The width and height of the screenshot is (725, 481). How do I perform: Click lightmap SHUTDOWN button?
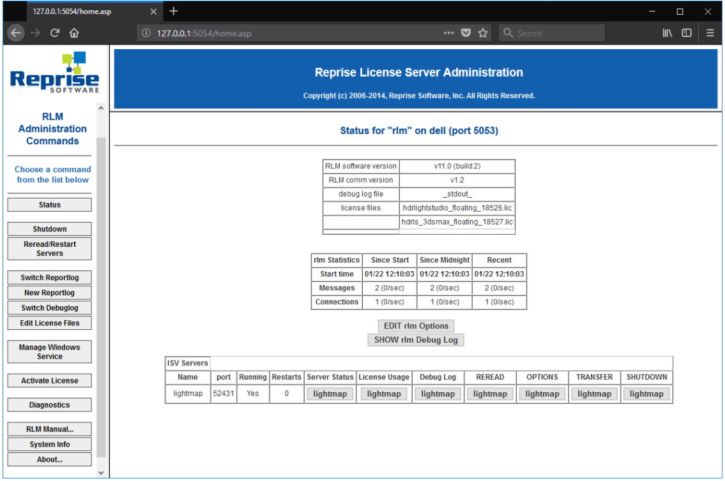click(646, 394)
